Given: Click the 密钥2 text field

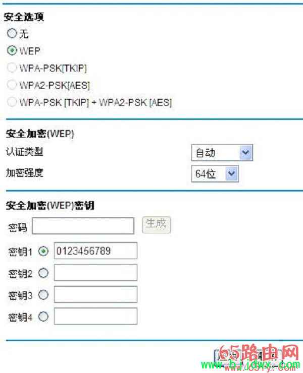Looking at the screenshot, I should coord(95,273).
